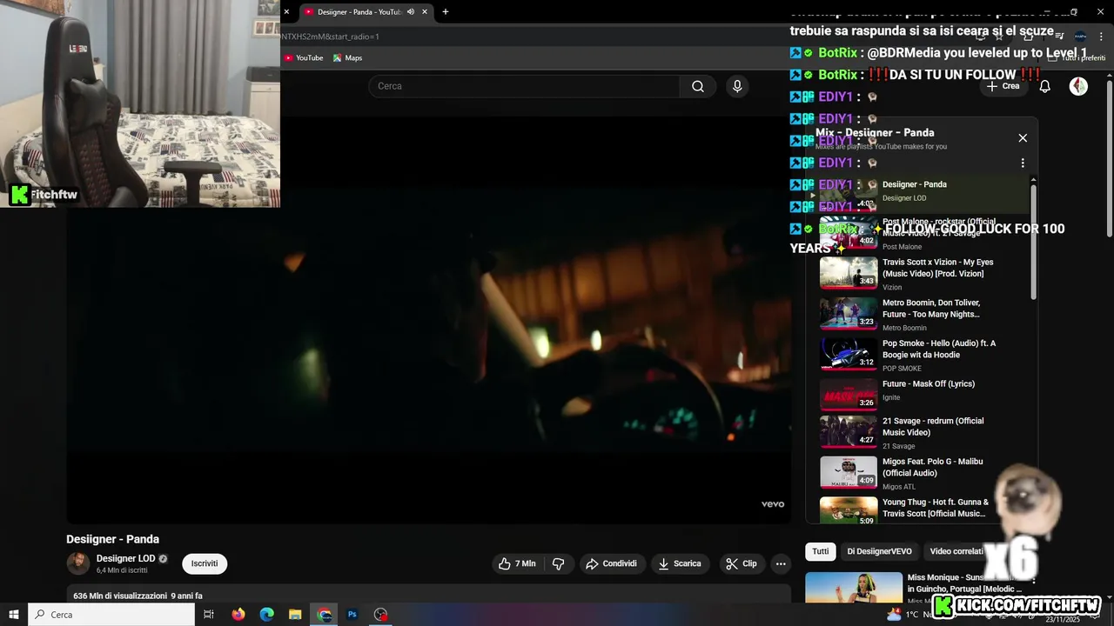
Task: Open the Desiigner LOD channel avatar
Action: [x=78, y=563]
